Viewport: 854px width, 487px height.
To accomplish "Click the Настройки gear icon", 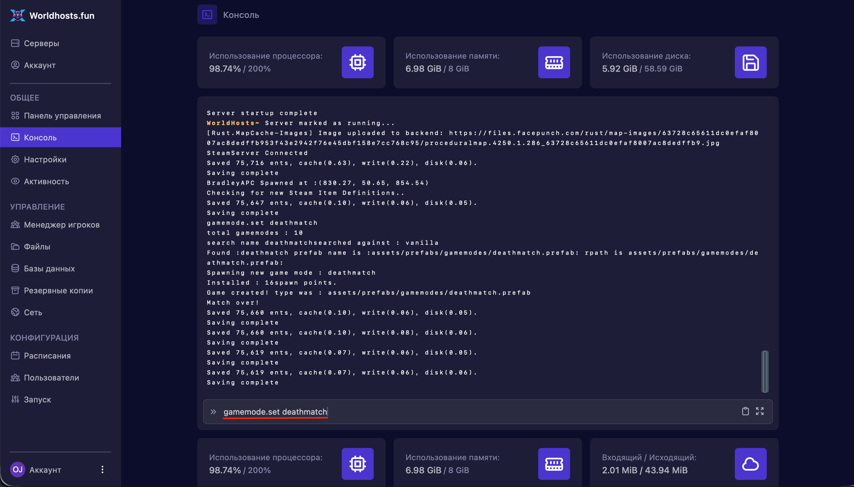I will click(x=15, y=159).
